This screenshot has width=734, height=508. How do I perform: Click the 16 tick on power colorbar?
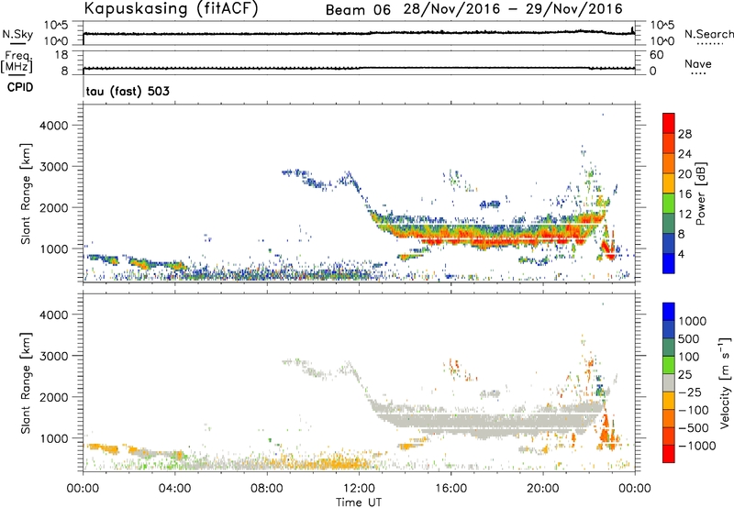click(684, 194)
